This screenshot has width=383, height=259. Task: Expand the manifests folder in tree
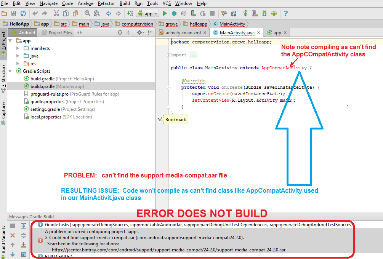[x=18, y=48]
